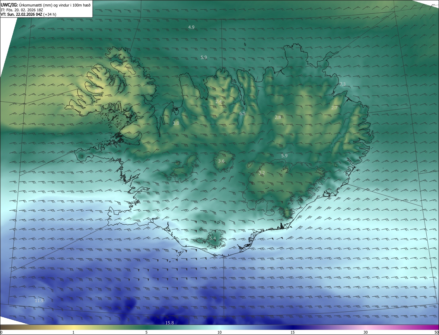Click the color scale tick labeled 0

pos(1,332)
